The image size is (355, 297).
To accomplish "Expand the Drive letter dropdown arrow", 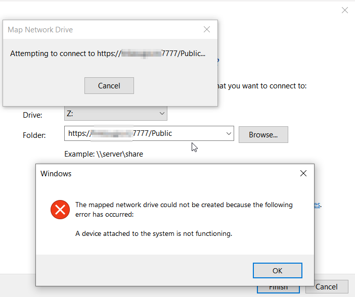I will (162, 113).
